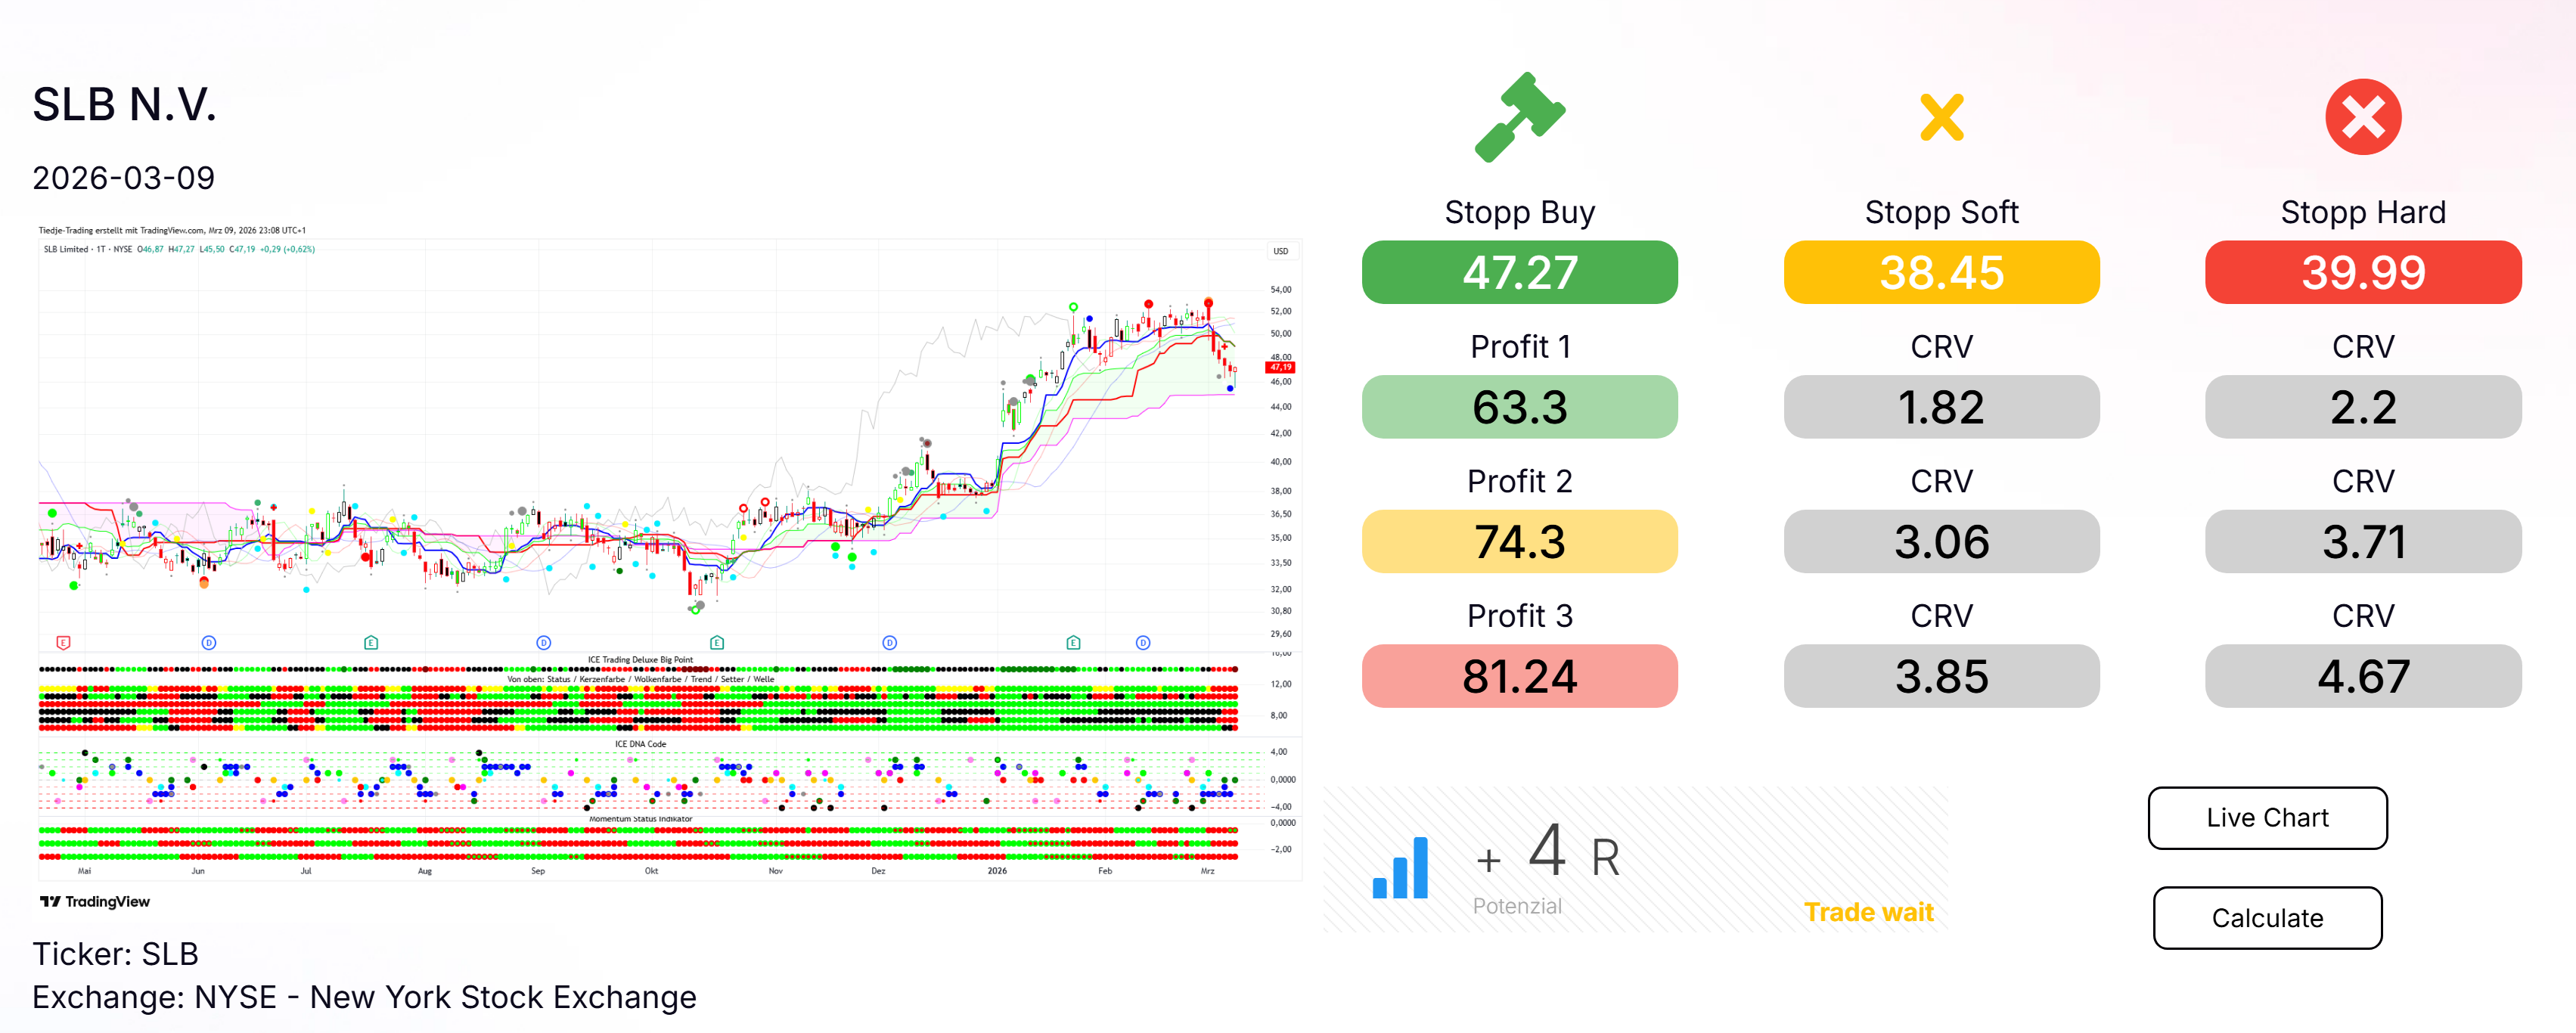The height and width of the screenshot is (1033, 2576).
Task: Click the Profit 3 value 81.24
Action: pos(1519,676)
